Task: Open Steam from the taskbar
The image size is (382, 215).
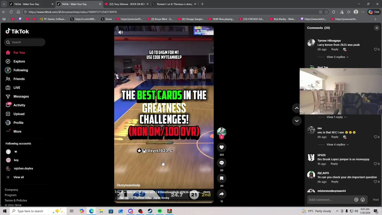Action: point(150,211)
